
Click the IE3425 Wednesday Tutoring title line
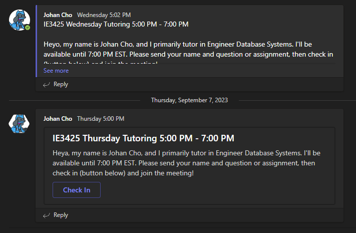[116, 24]
